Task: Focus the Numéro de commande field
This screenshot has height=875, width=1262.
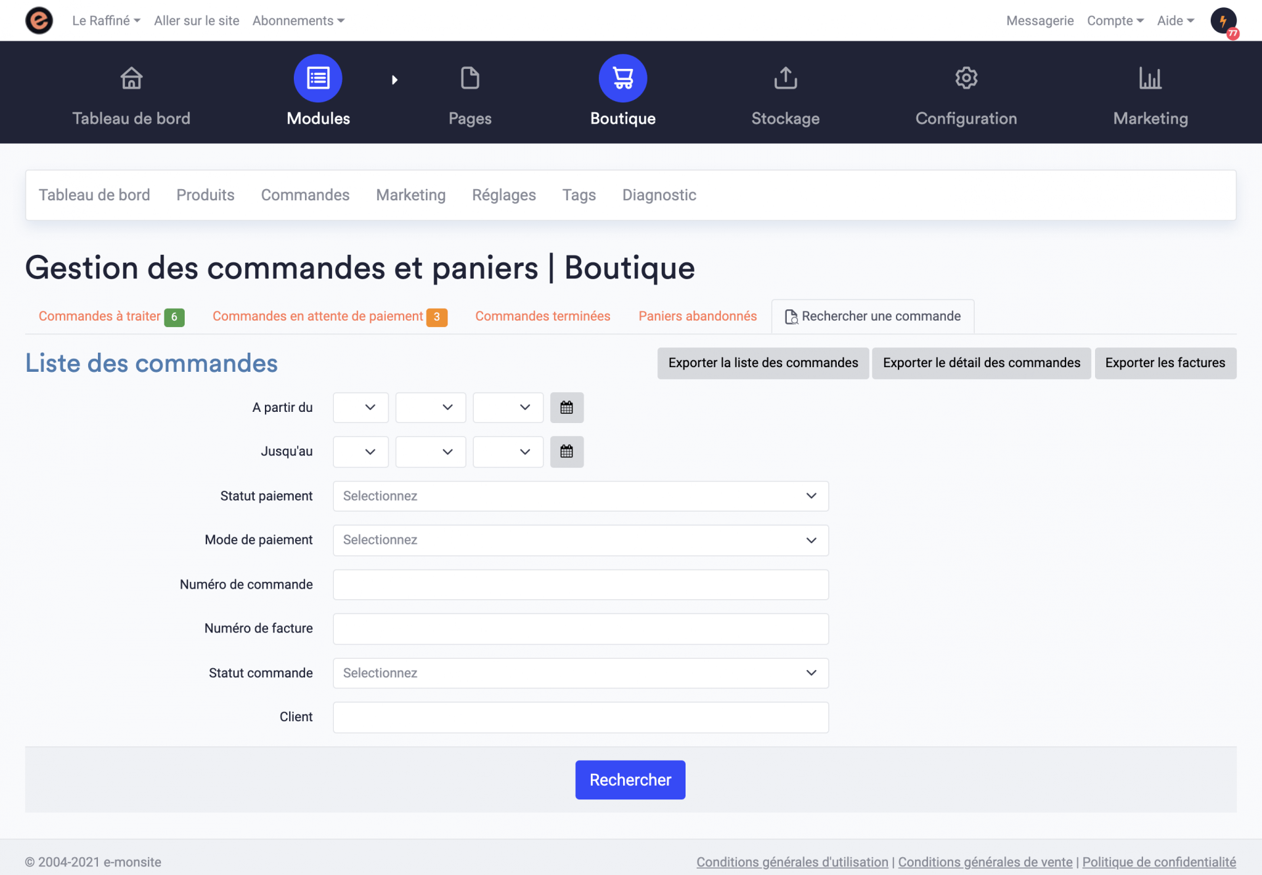Action: [x=580, y=585]
